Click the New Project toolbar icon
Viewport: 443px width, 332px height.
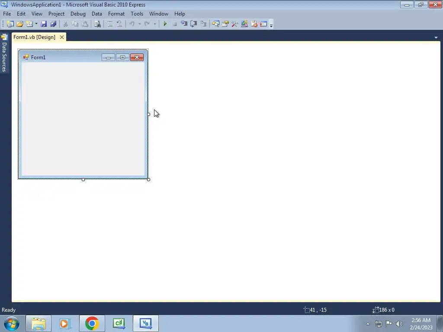coord(10,24)
